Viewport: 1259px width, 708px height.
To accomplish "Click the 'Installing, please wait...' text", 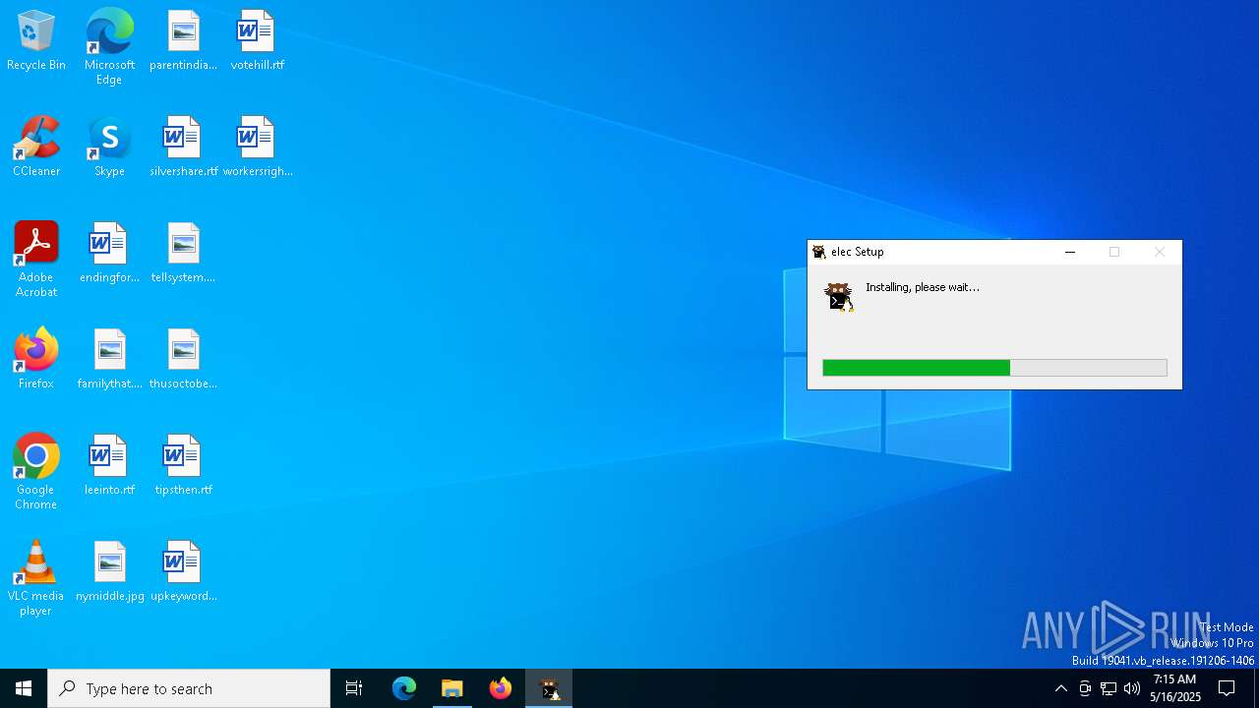I will pyautogui.click(x=922, y=287).
